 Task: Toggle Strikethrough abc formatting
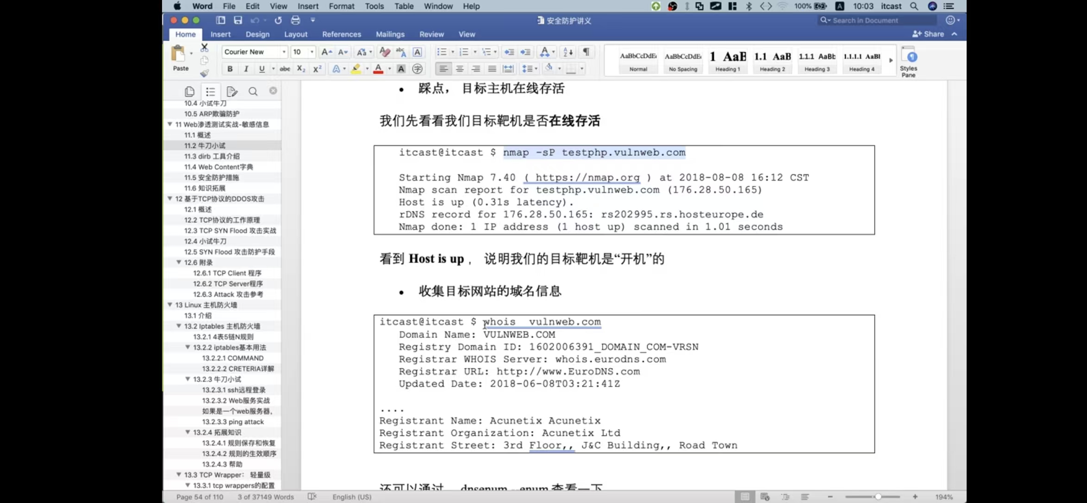tap(285, 69)
